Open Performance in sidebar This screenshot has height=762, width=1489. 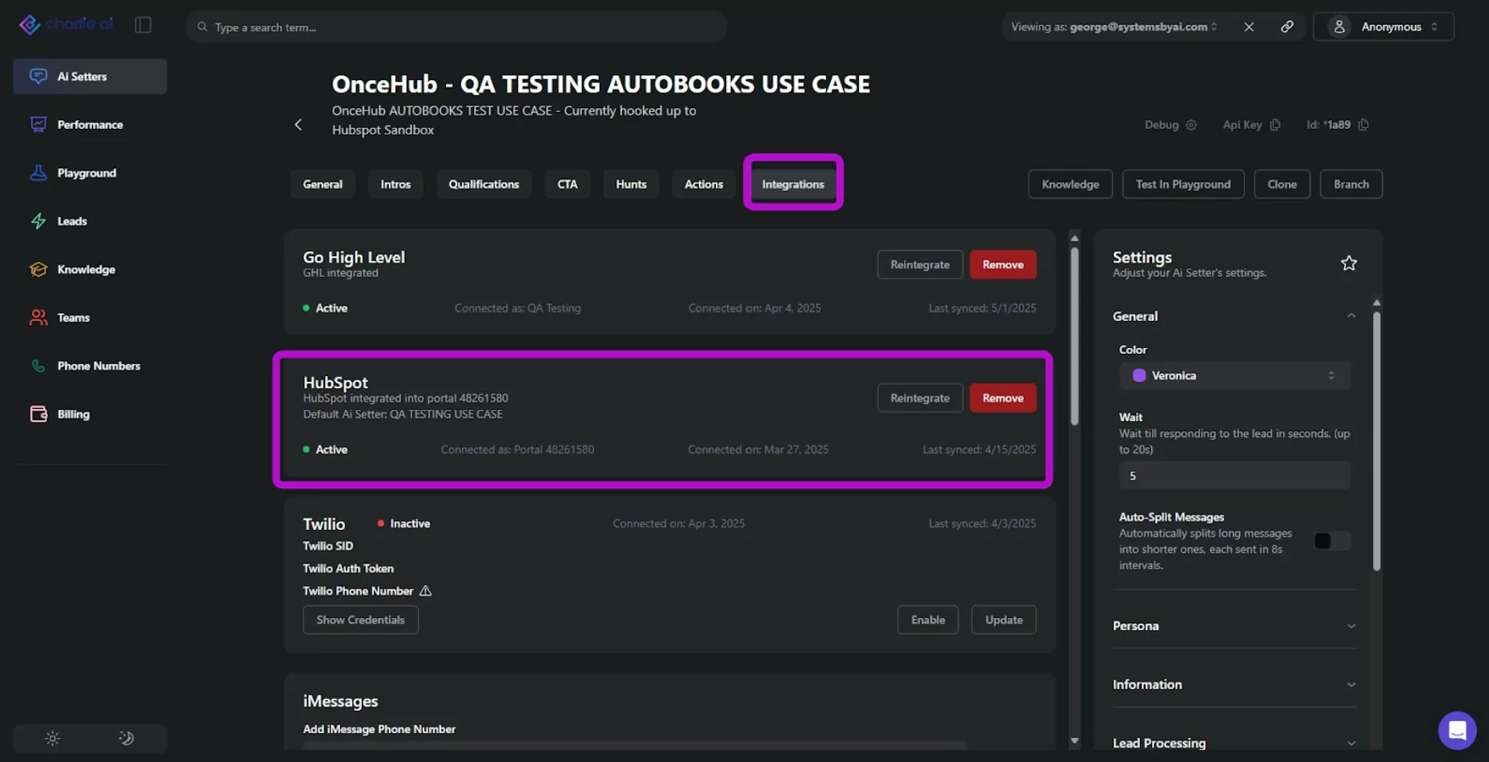click(x=90, y=124)
